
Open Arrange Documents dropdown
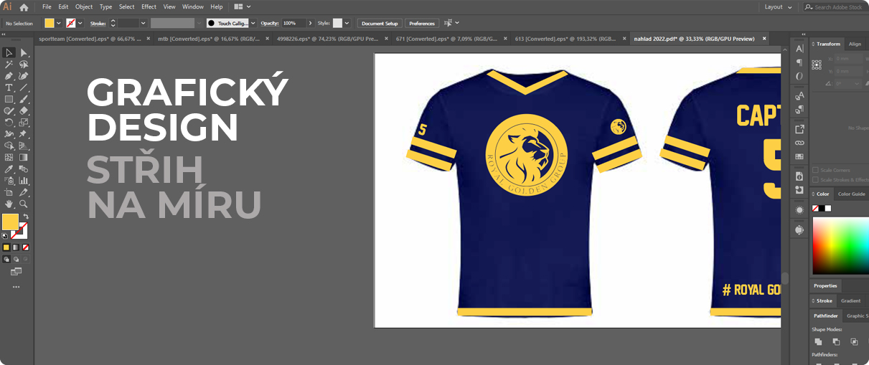243,6
